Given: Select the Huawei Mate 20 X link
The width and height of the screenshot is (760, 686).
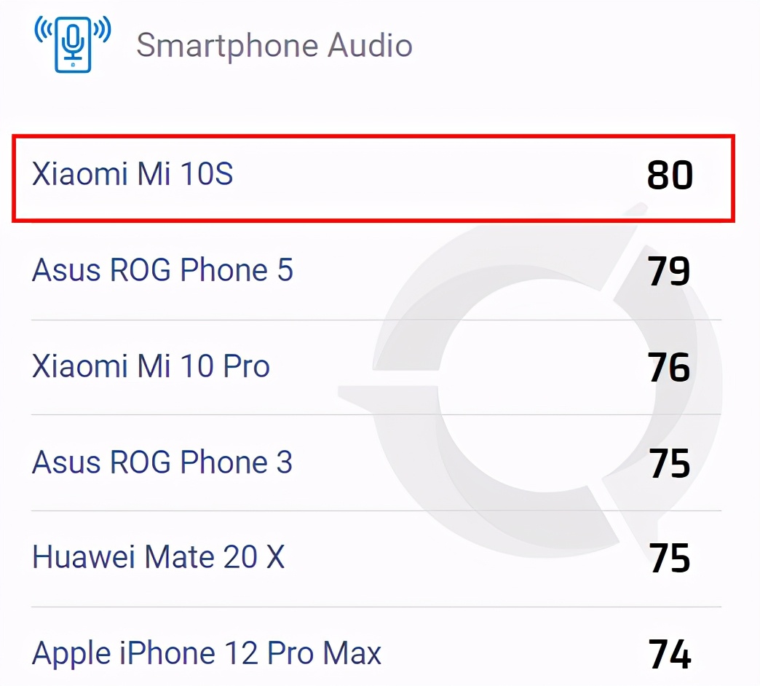Looking at the screenshot, I should point(157,557).
